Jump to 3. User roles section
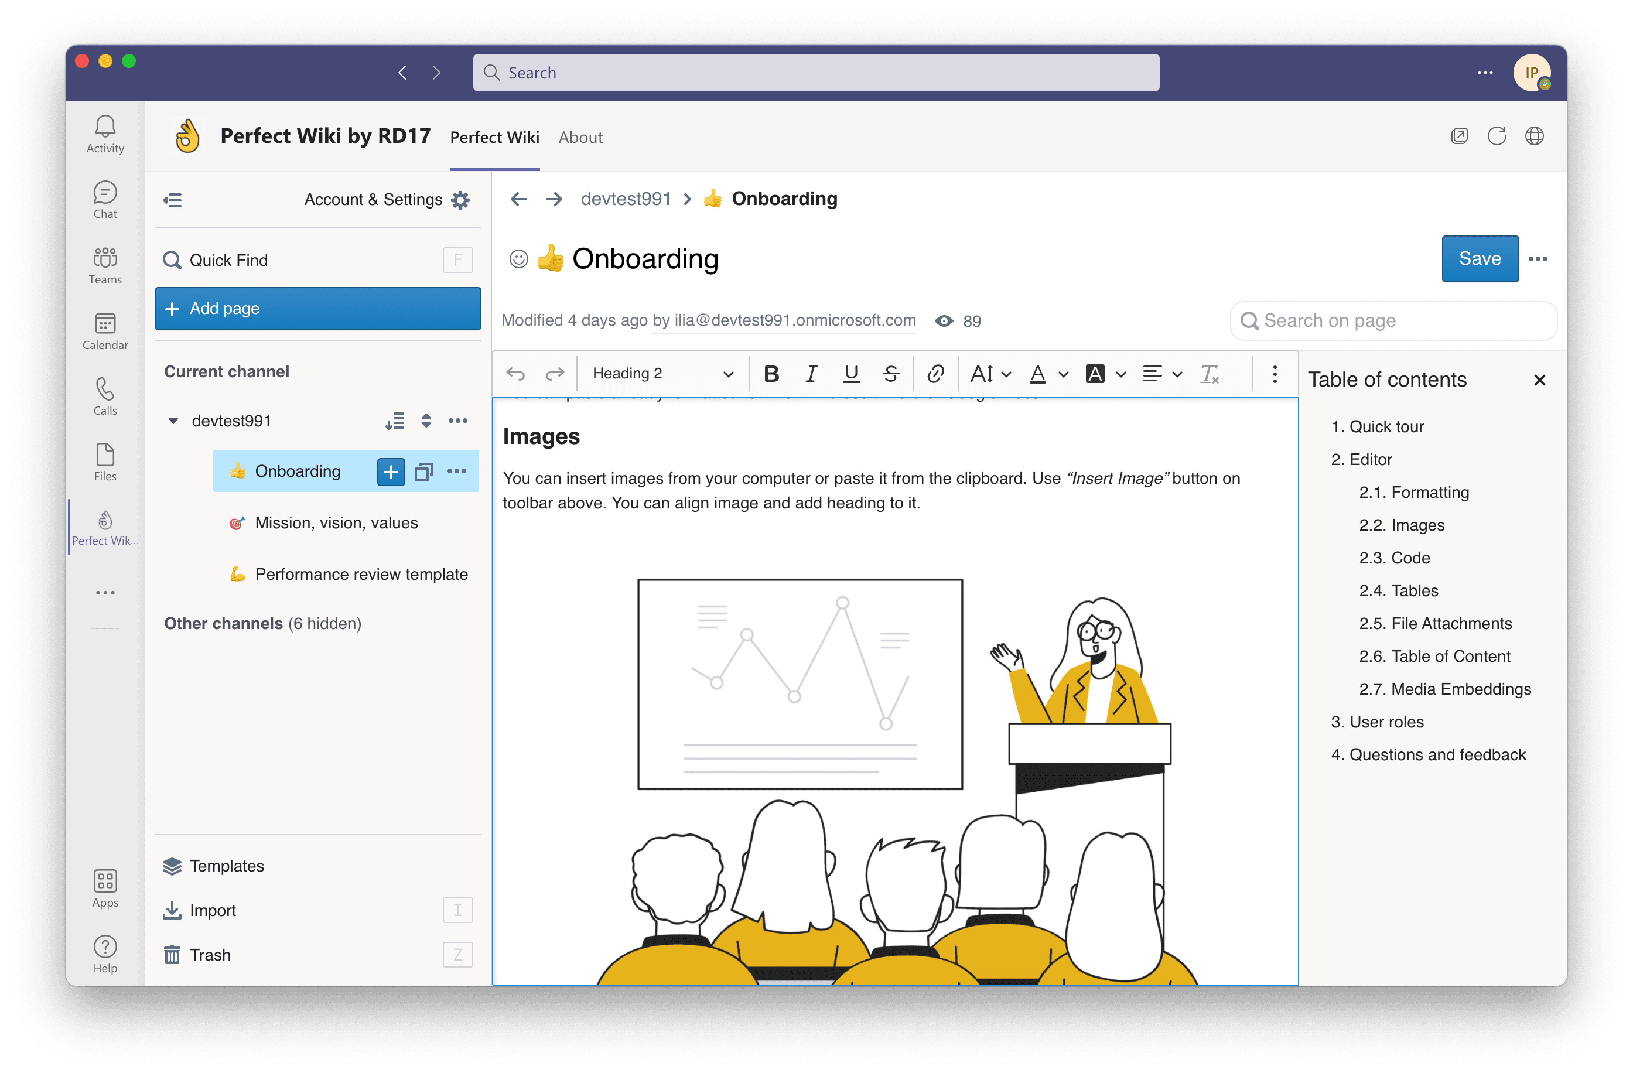Image resolution: width=1633 pixels, height=1073 pixels. [x=1376, y=722]
